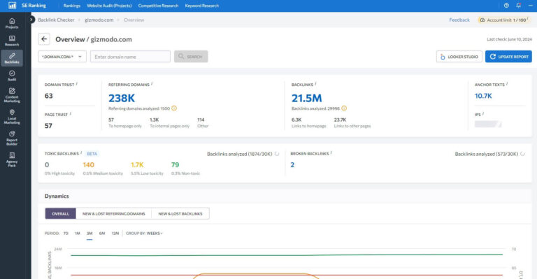Click warning icon beside referring domains analyzed
The width and height of the screenshot is (537, 279).
coord(174,108)
